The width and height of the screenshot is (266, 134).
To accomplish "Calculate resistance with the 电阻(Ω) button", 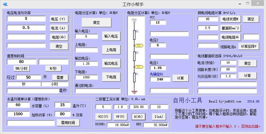I will click(x=59, y=37).
